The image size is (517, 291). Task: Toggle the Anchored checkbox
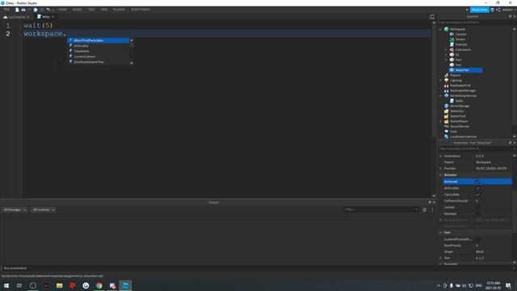coord(477,181)
